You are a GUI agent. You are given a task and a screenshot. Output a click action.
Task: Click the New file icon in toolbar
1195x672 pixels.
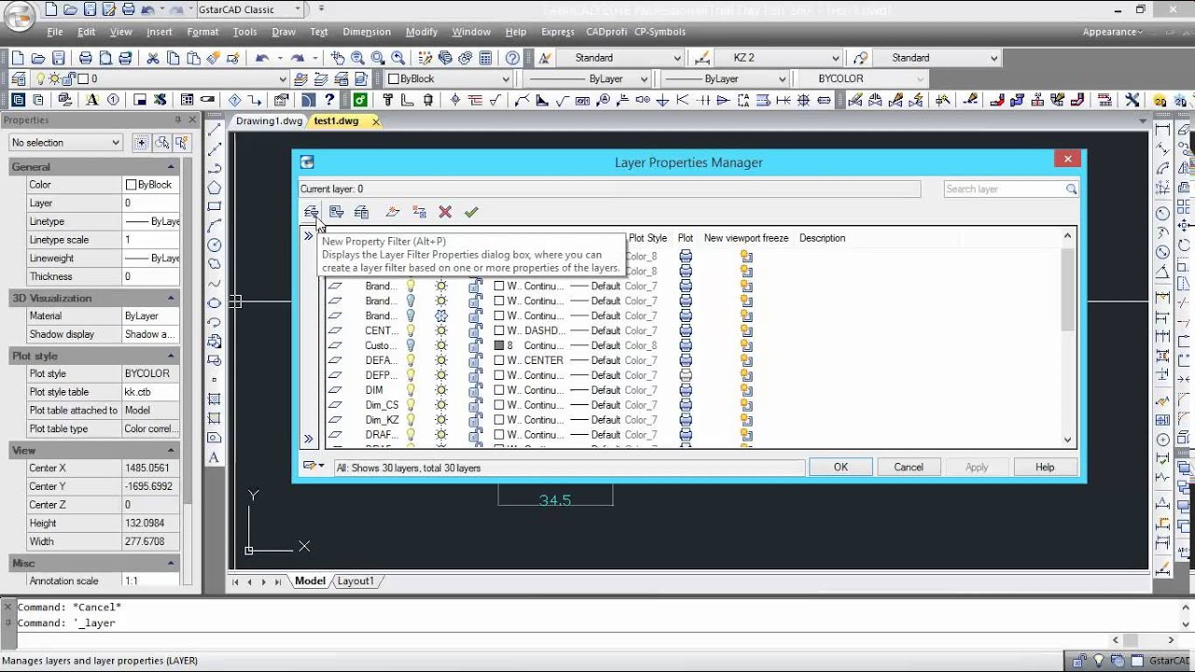point(18,58)
